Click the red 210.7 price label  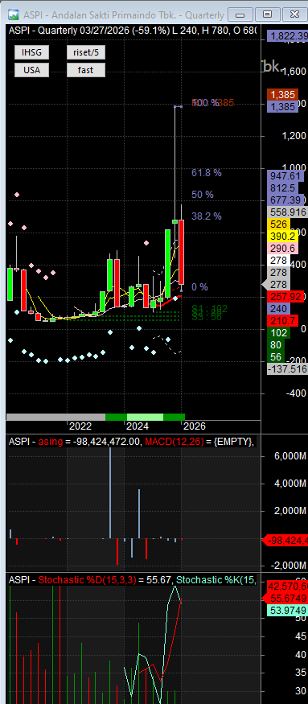coord(281,321)
